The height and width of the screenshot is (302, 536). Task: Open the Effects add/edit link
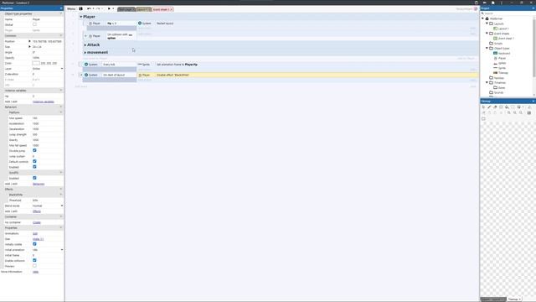click(x=37, y=211)
